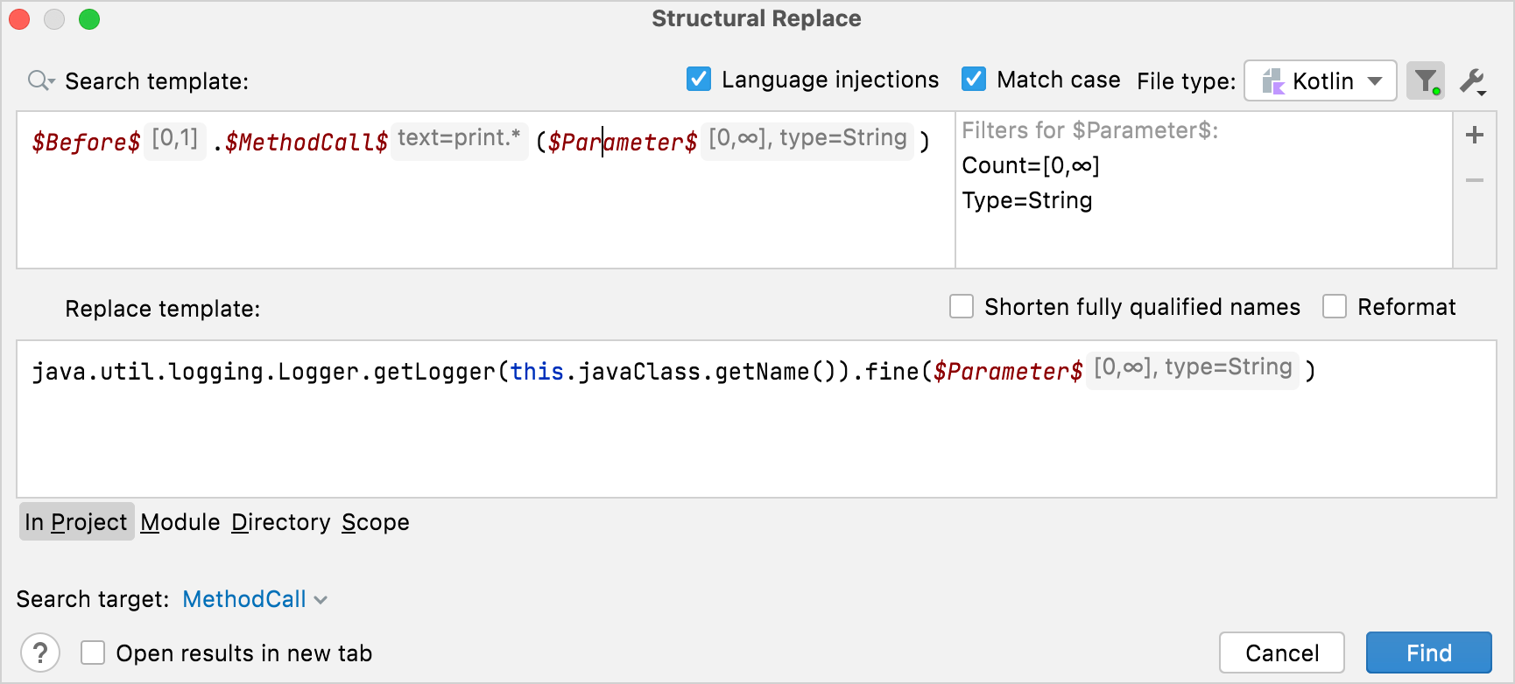Click the Filters for $Parameter$ header

(1090, 130)
